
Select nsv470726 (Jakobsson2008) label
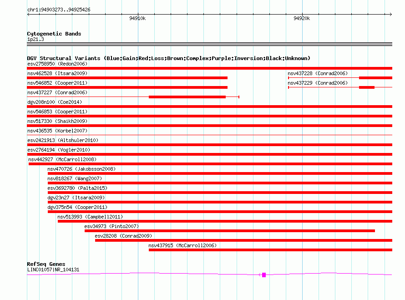pos(81,169)
